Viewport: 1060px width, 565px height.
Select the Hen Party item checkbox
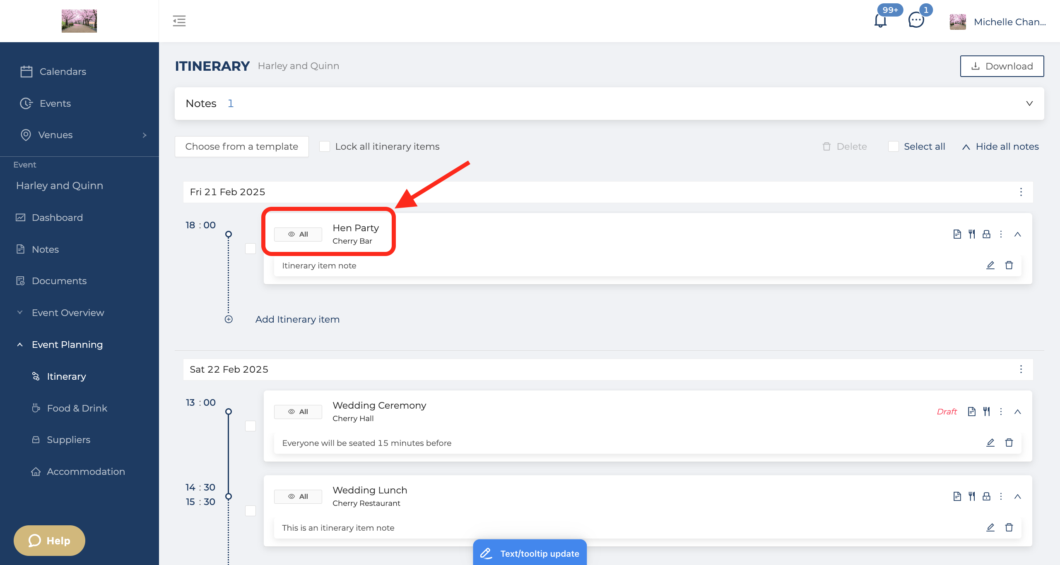251,249
